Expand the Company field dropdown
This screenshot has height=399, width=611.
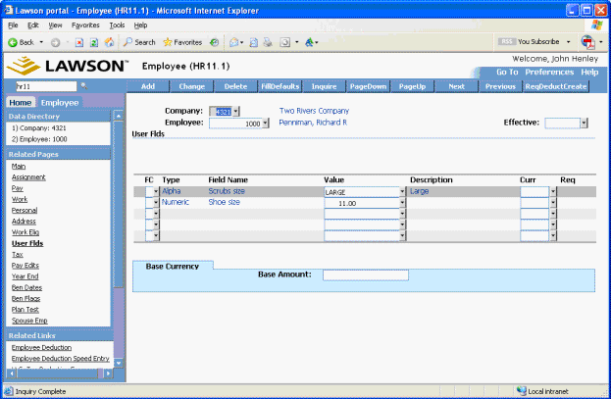(x=235, y=112)
